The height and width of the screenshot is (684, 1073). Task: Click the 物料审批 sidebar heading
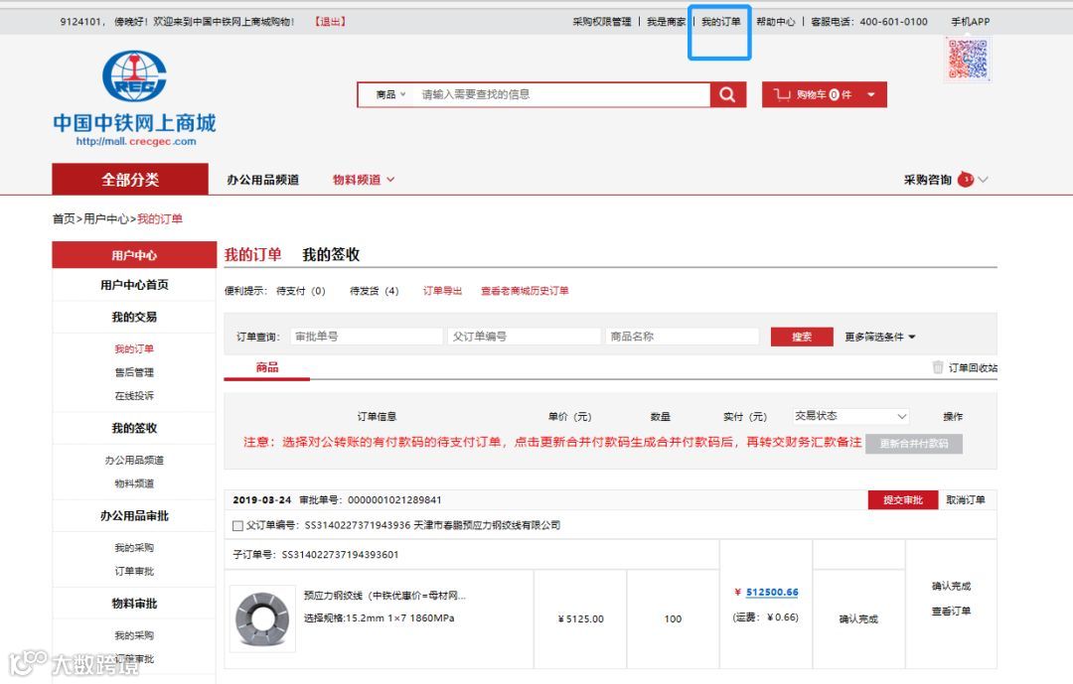(134, 604)
